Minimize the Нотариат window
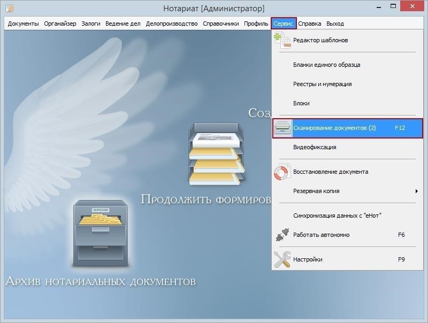428x323 pixels. (379, 7)
